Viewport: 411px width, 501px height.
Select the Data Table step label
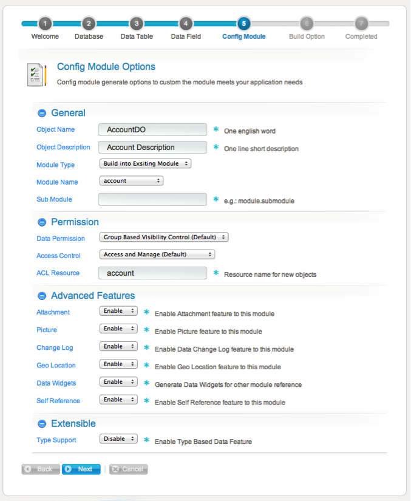coord(137,36)
